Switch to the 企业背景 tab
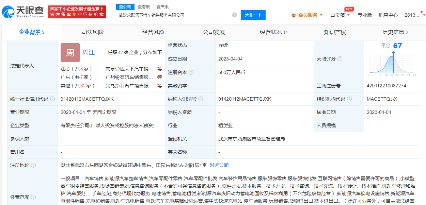The image size is (426, 205). [31, 32]
